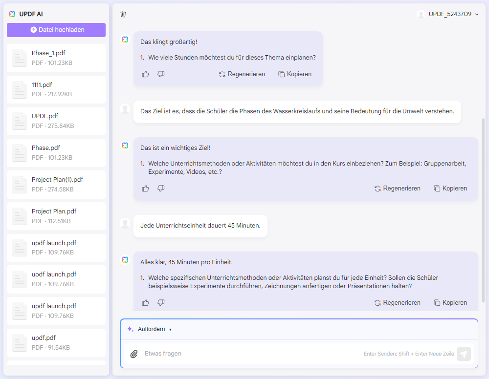Click the Phase_1.pdf document icon
The width and height of the screenshot is (489, 379).
tap(20, 58)
